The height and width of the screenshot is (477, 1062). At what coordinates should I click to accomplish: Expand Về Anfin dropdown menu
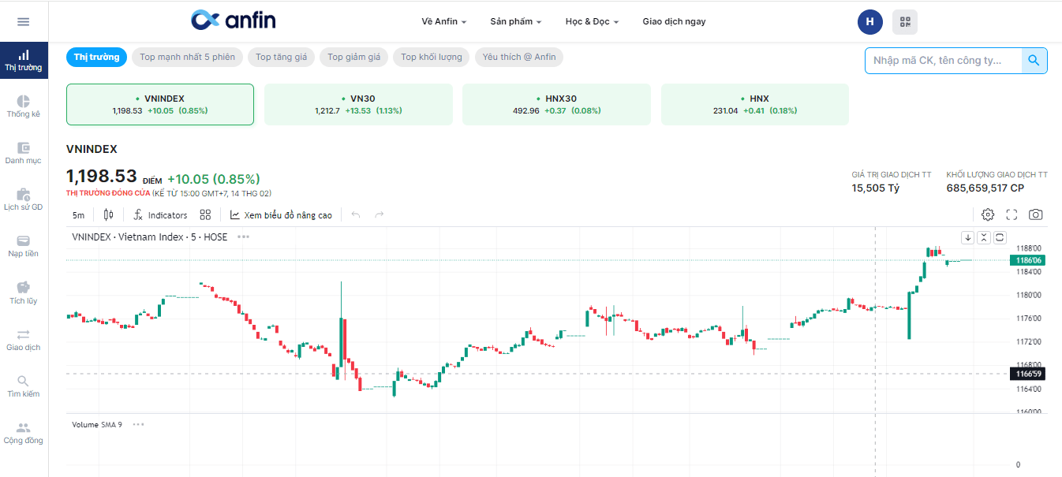point(444,21)
